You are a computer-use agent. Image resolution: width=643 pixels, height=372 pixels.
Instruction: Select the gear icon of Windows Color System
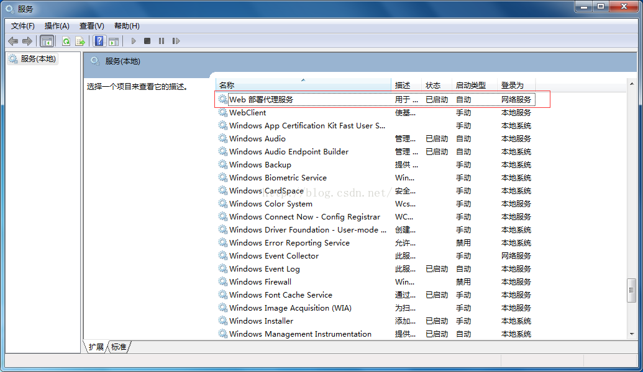point(222,203)
